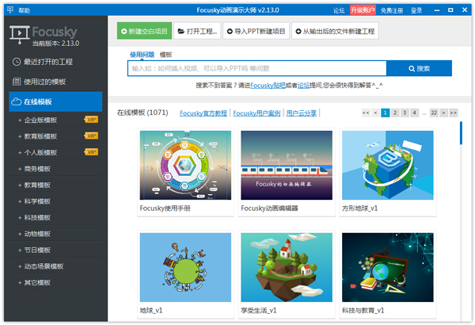Screen dimensions: 475x325
Task: Open the Focusky用户案例 link
Action: (256, 113)
